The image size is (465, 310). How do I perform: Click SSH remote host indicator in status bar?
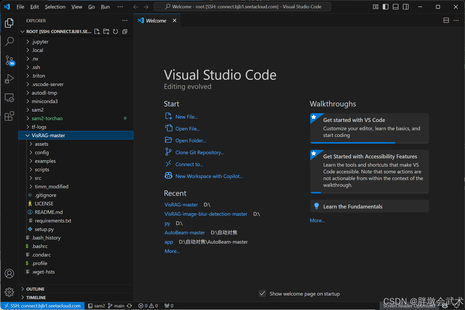43,306
